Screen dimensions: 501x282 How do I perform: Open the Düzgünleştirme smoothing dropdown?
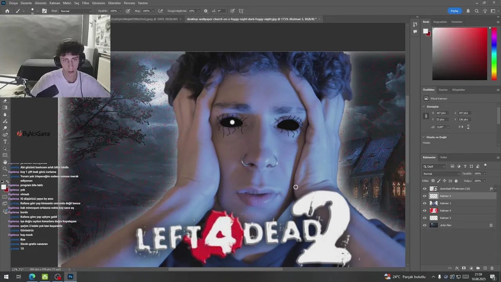(x=199, y=11)
